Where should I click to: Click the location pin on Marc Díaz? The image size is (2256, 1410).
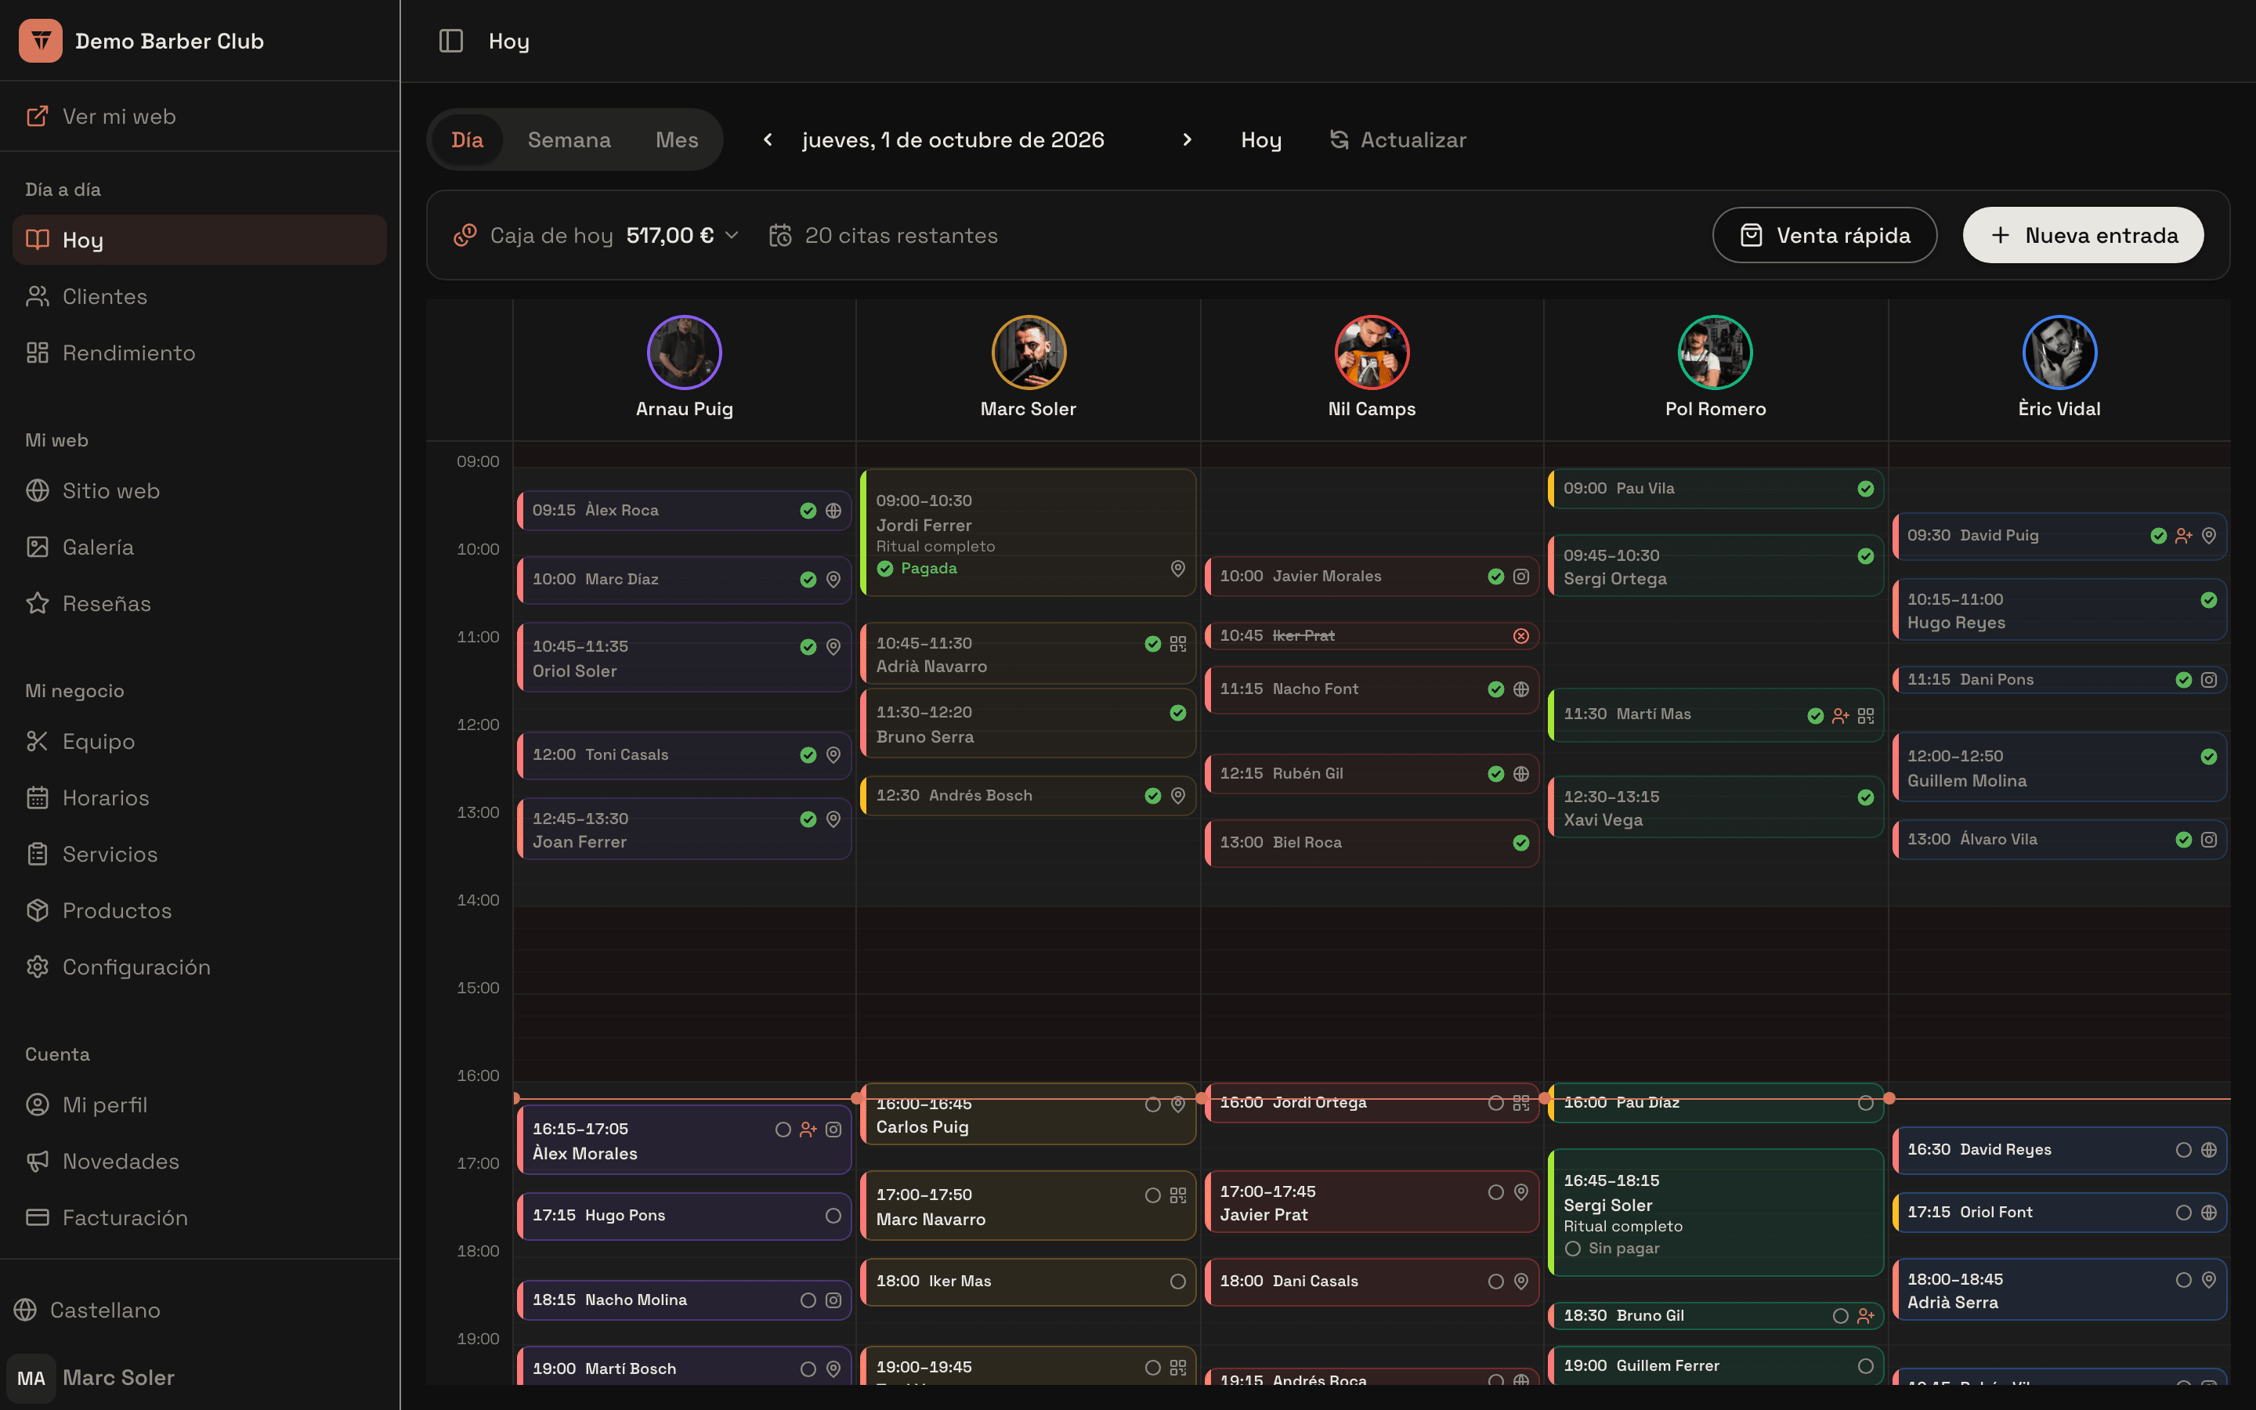click(833, 579)
